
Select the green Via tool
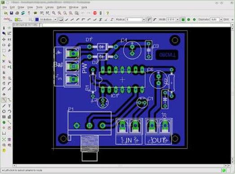[x=4, y=123]
